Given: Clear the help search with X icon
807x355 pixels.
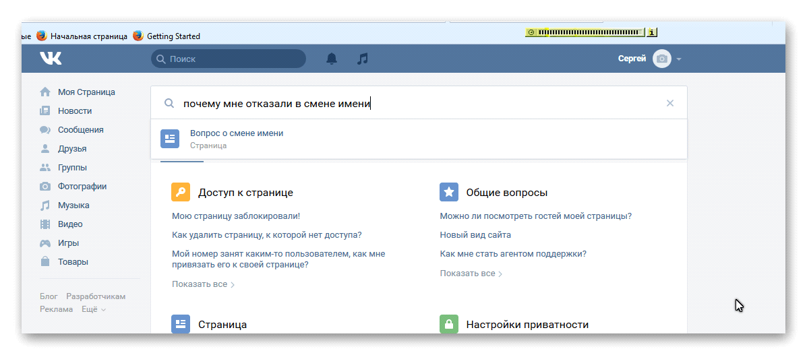Looking at the screenshot, I should 669,103.
